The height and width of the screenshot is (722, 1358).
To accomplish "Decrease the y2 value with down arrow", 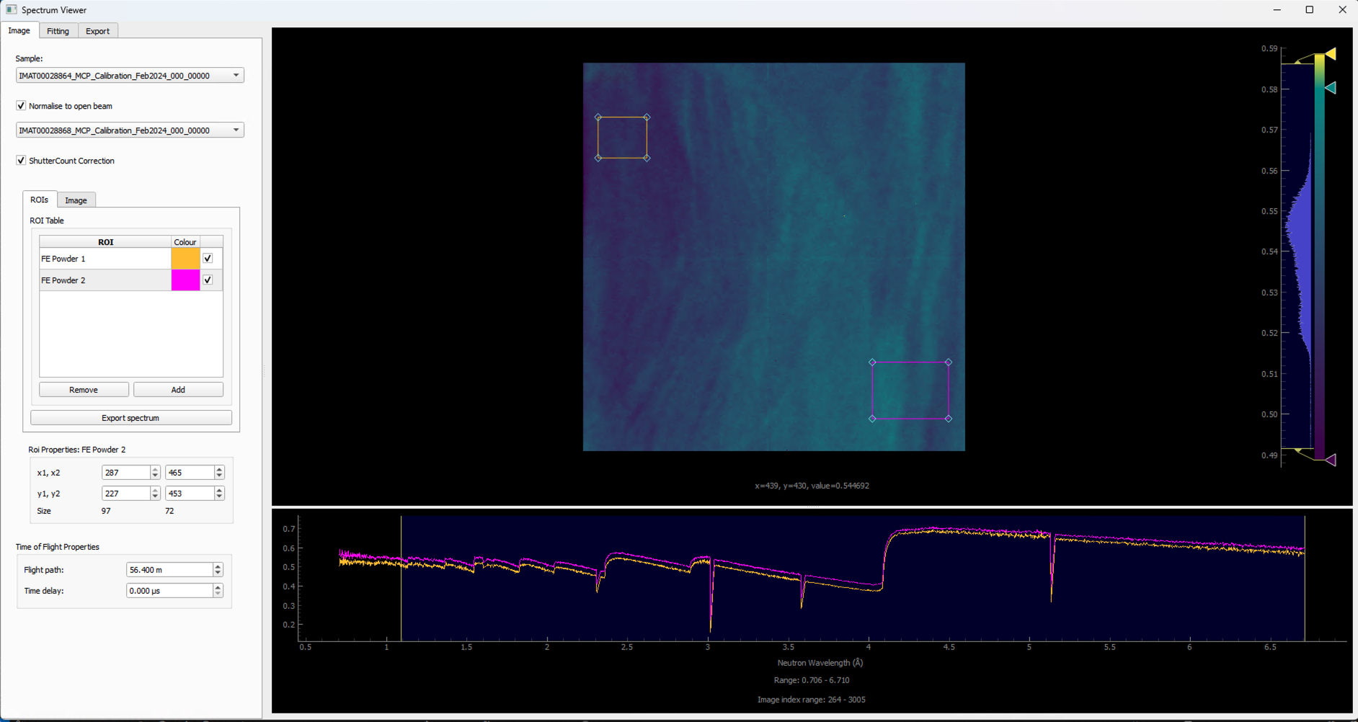I will (219, 497).
